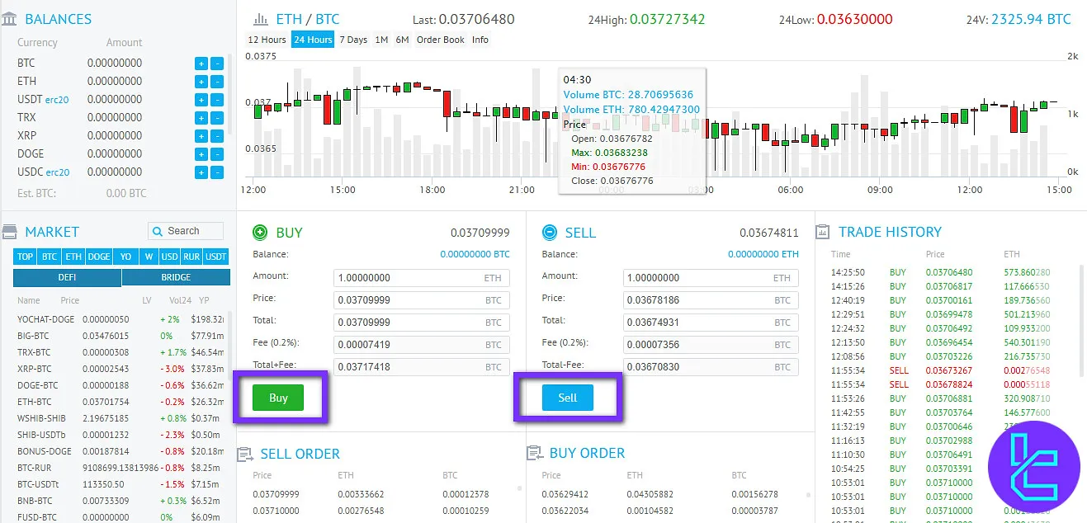Click the plus icon for TRX balance
Viewport: 1087px width, 523px height.
point(201,118)
